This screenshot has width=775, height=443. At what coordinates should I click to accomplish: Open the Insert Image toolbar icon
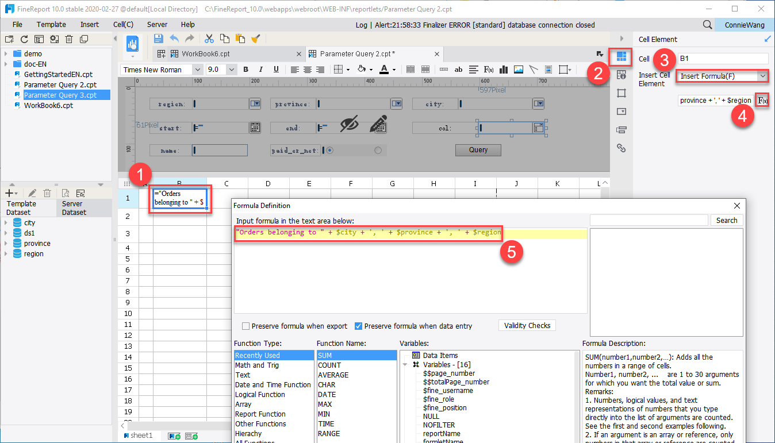[518, 69]
